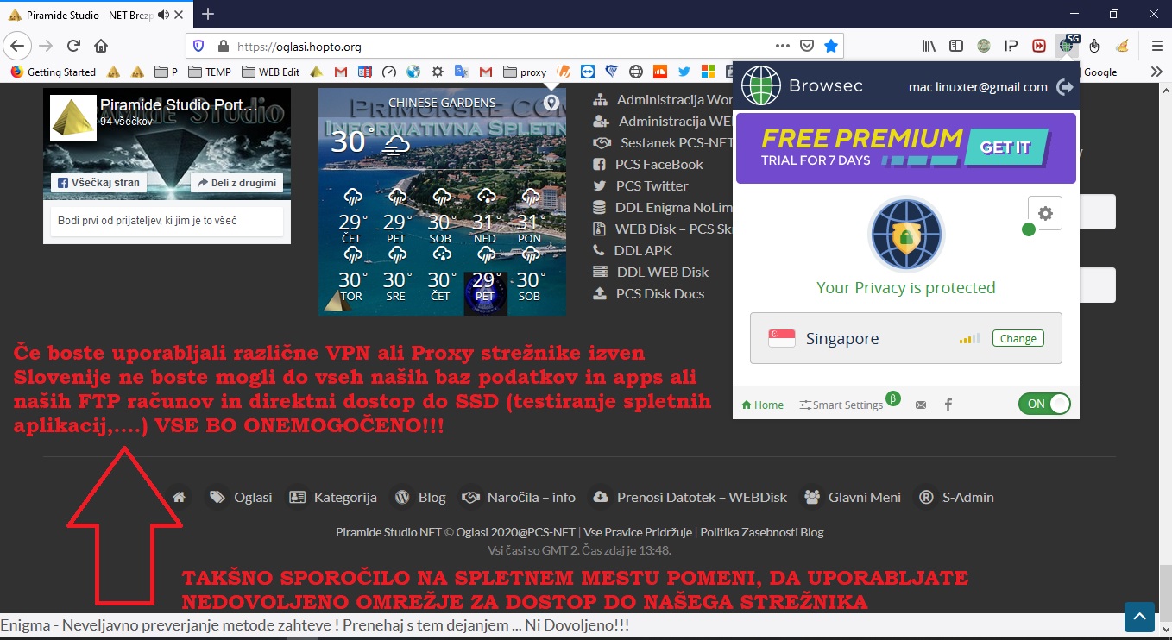Open the page actions three-dot menu
Image resolution: width=1172 pixels, height=640 pixels.
click(783, 46)
